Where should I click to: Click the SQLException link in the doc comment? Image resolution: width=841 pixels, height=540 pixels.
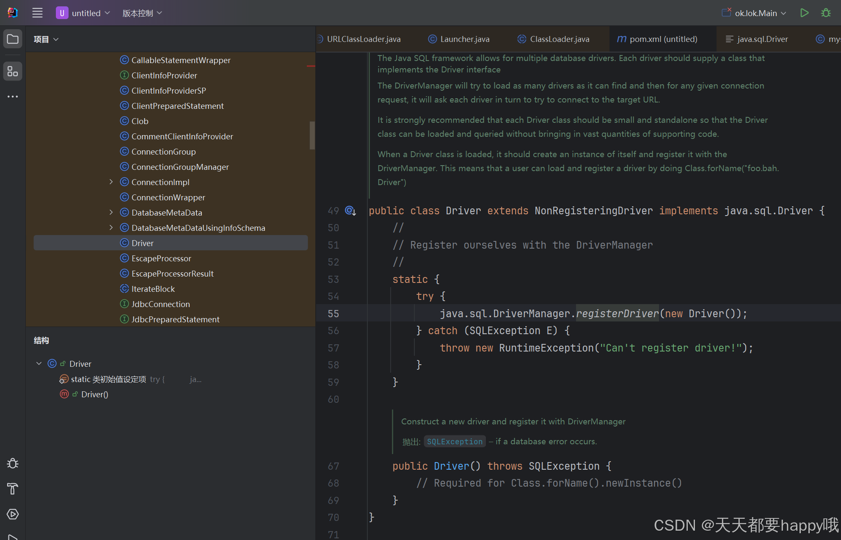(x=455, y=442)
